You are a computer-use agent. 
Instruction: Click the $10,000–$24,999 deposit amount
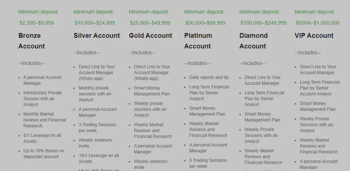(x=95, y=23)
